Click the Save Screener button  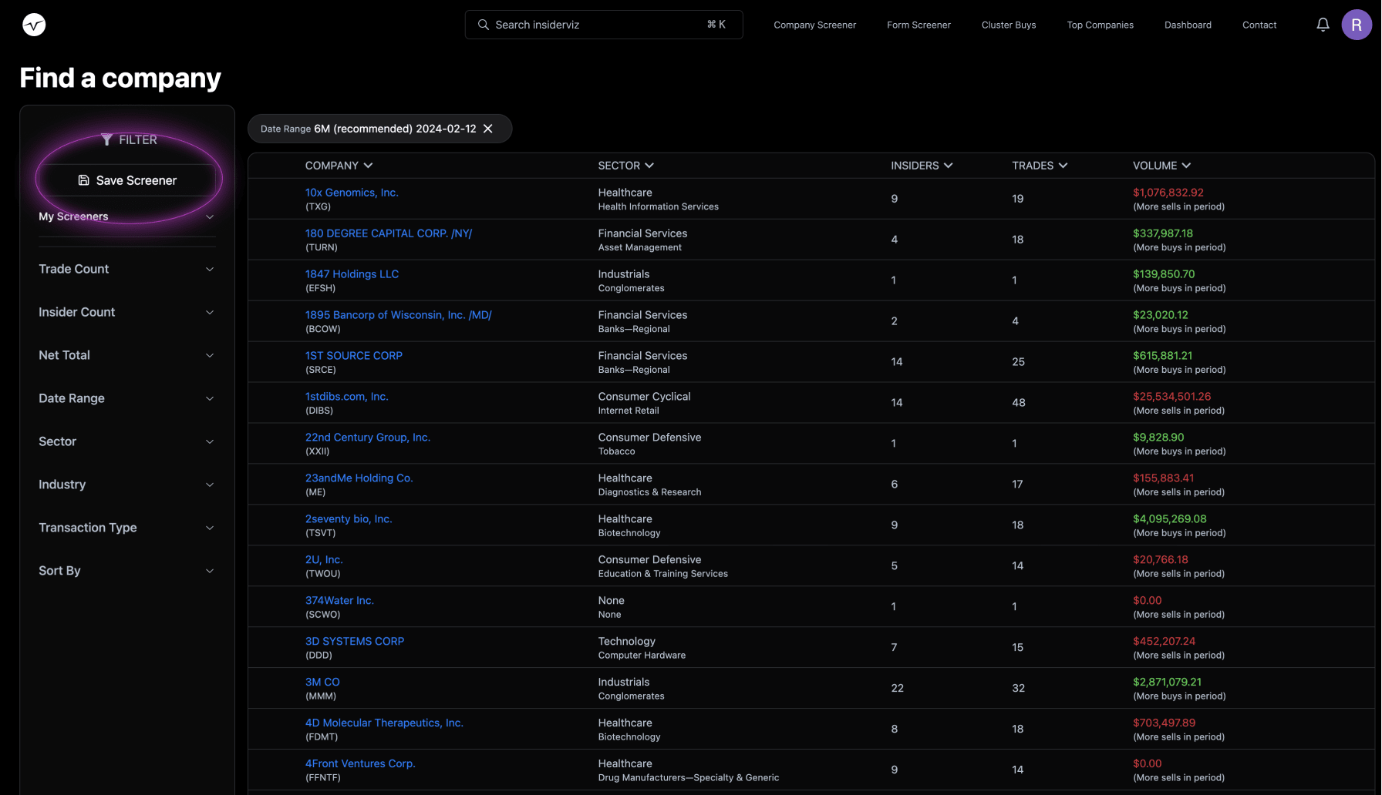(127, 180)
